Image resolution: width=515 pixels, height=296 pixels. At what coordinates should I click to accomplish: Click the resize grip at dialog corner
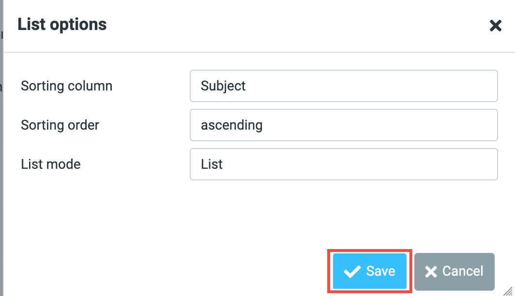point(509,290)
